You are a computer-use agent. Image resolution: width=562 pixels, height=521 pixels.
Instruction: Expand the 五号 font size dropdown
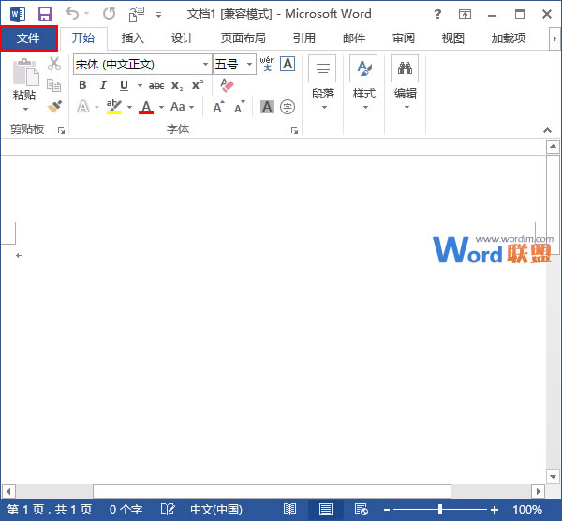[249, 64]
